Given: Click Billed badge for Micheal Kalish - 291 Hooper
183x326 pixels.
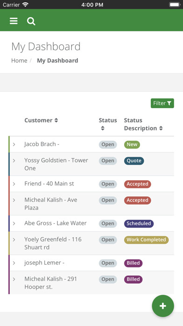Looking at the screenshot, I should [x=133, y=279].
